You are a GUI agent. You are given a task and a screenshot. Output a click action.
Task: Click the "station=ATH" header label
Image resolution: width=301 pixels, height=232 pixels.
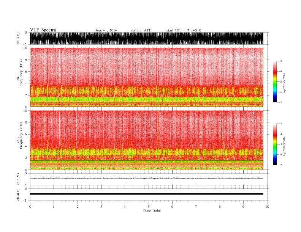click(x=141, y=30)
